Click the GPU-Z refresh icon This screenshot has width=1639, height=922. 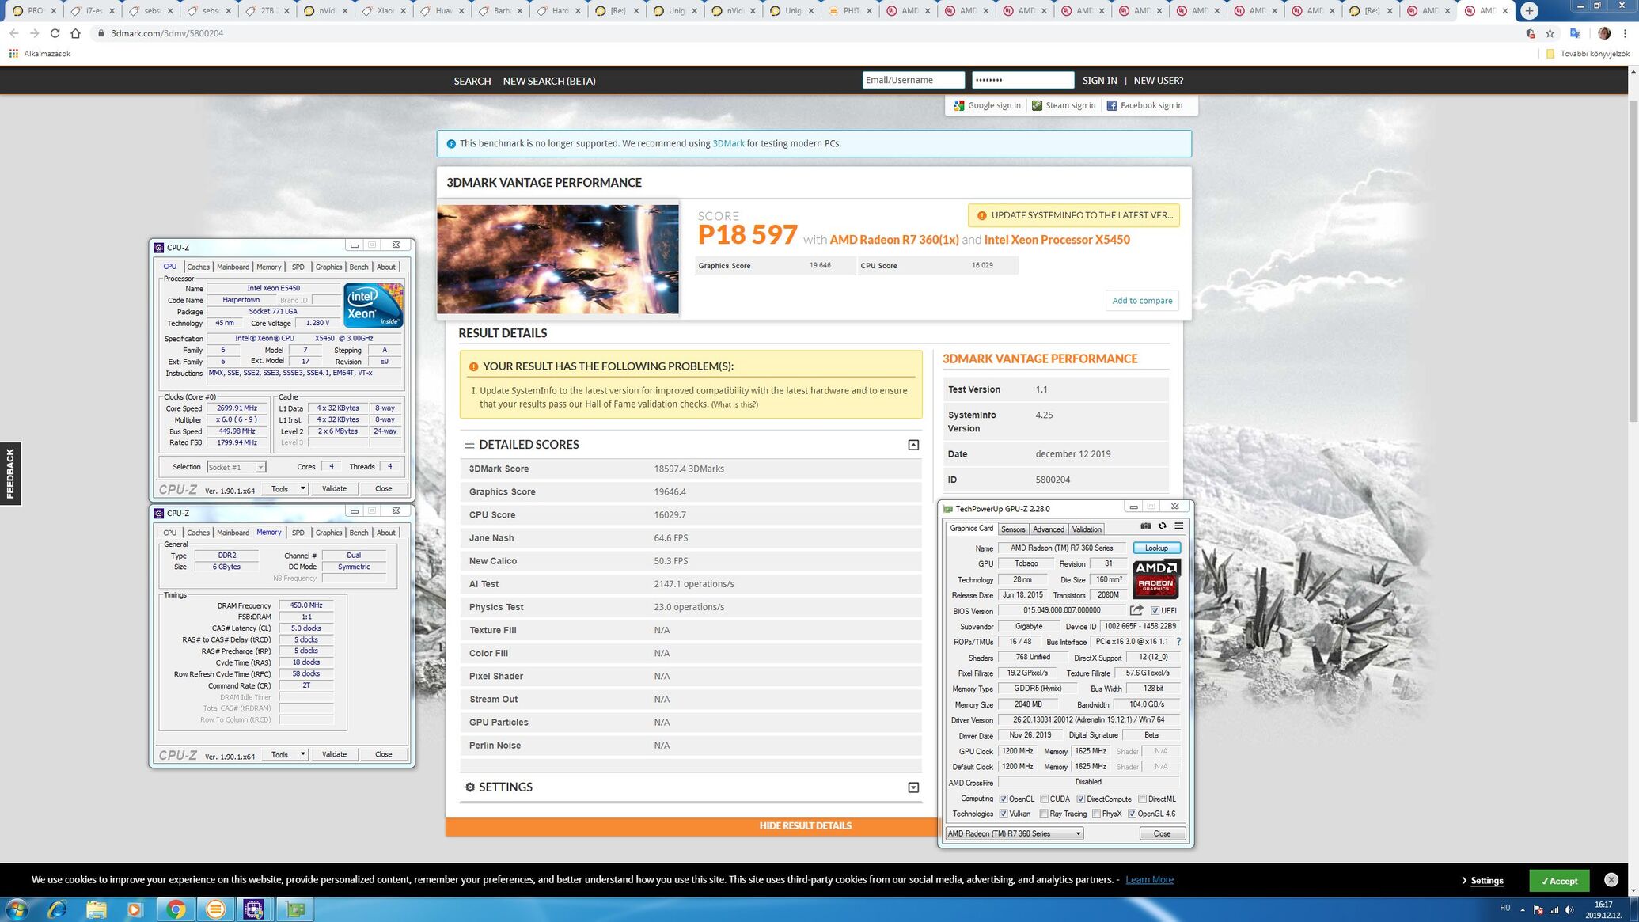point(1162,526)
